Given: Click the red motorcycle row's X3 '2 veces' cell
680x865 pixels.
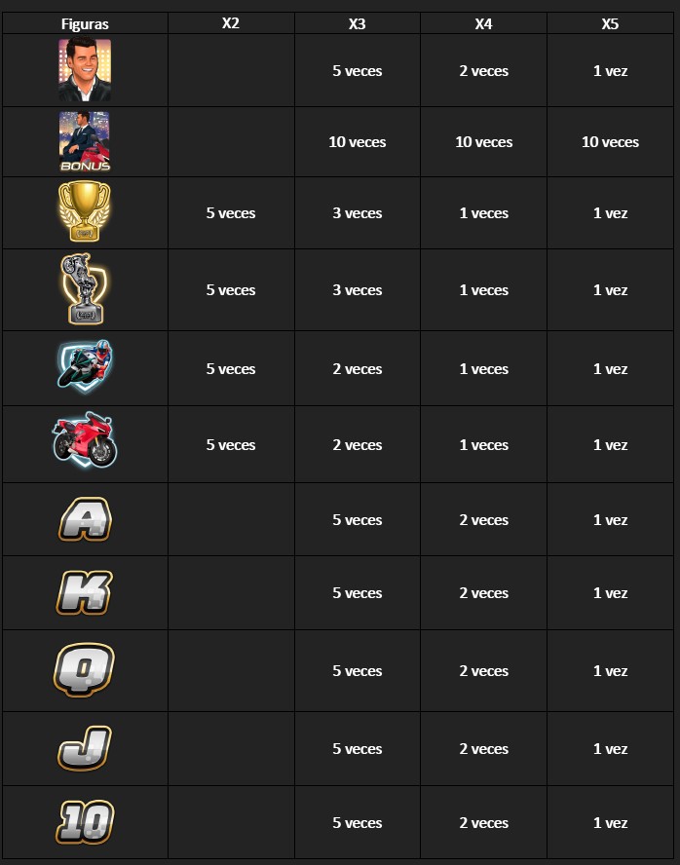Looking at the screenshot, I should click(x=358, y=444).
